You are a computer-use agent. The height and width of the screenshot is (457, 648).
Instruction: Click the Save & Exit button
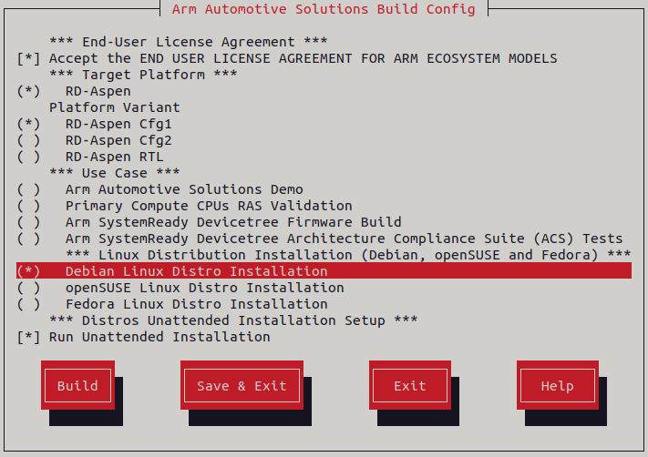click(242, 385)
